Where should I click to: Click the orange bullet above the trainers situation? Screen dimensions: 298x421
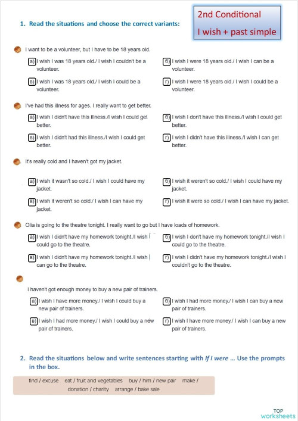(x=20, y=279)
